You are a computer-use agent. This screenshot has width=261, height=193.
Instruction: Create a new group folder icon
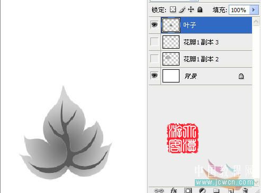click(x=217, y=190)
